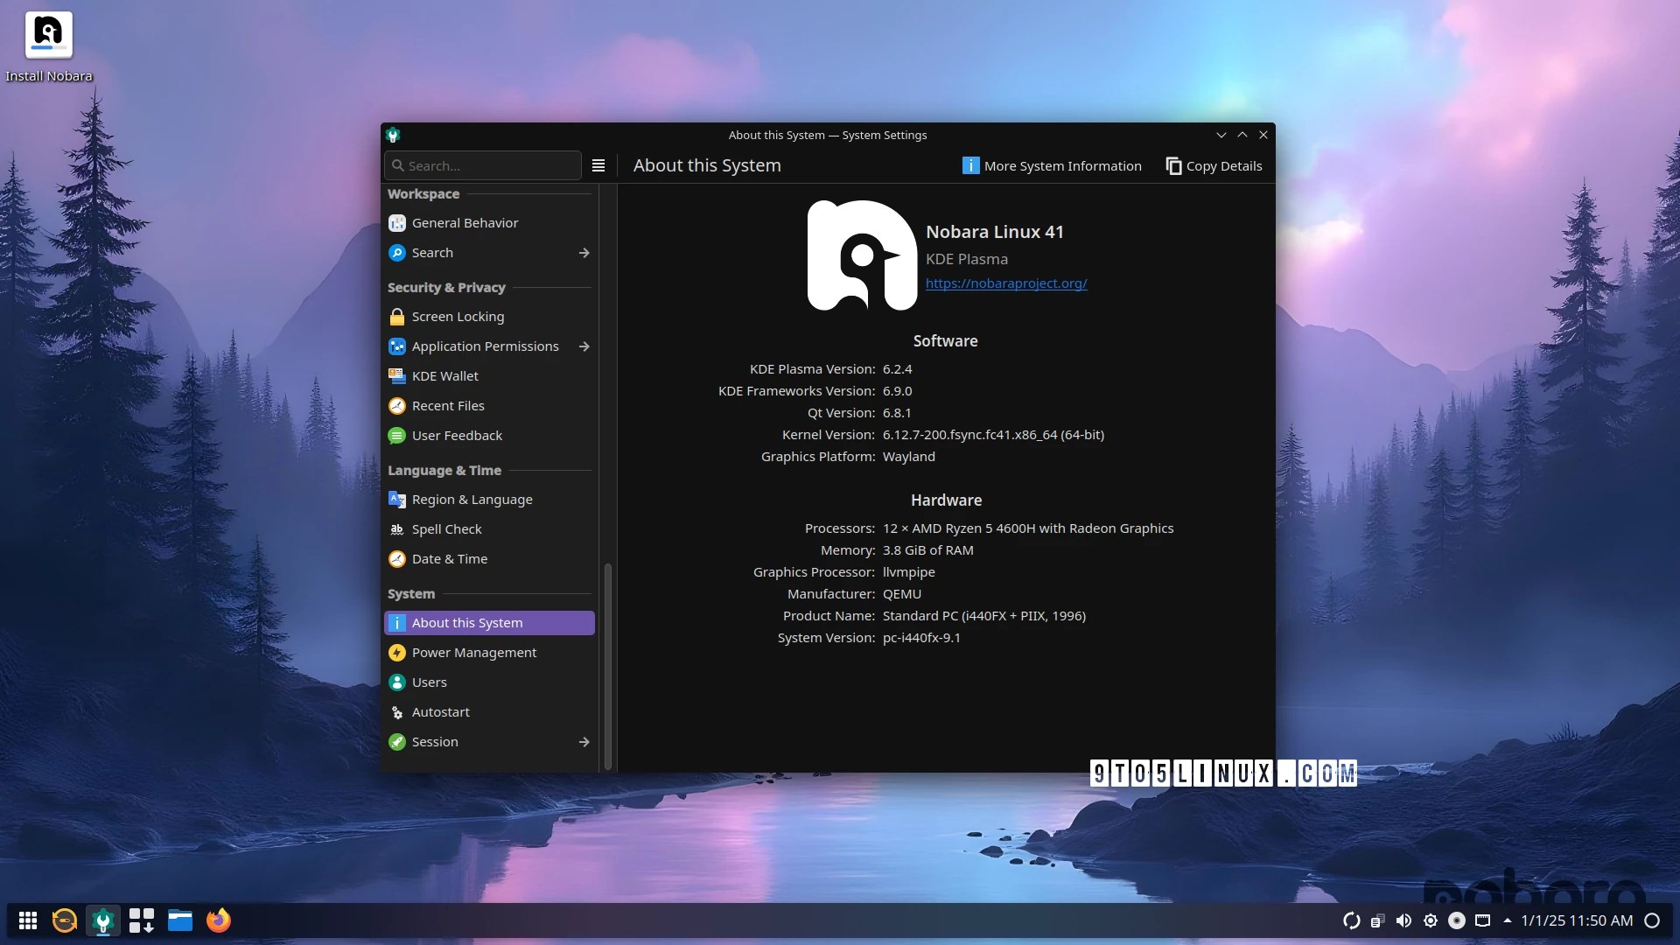The width and height of the screenshot is (1680, 945).
Task: Click the sidebar vertical scrollbar
Action: [x=608, y=665]
